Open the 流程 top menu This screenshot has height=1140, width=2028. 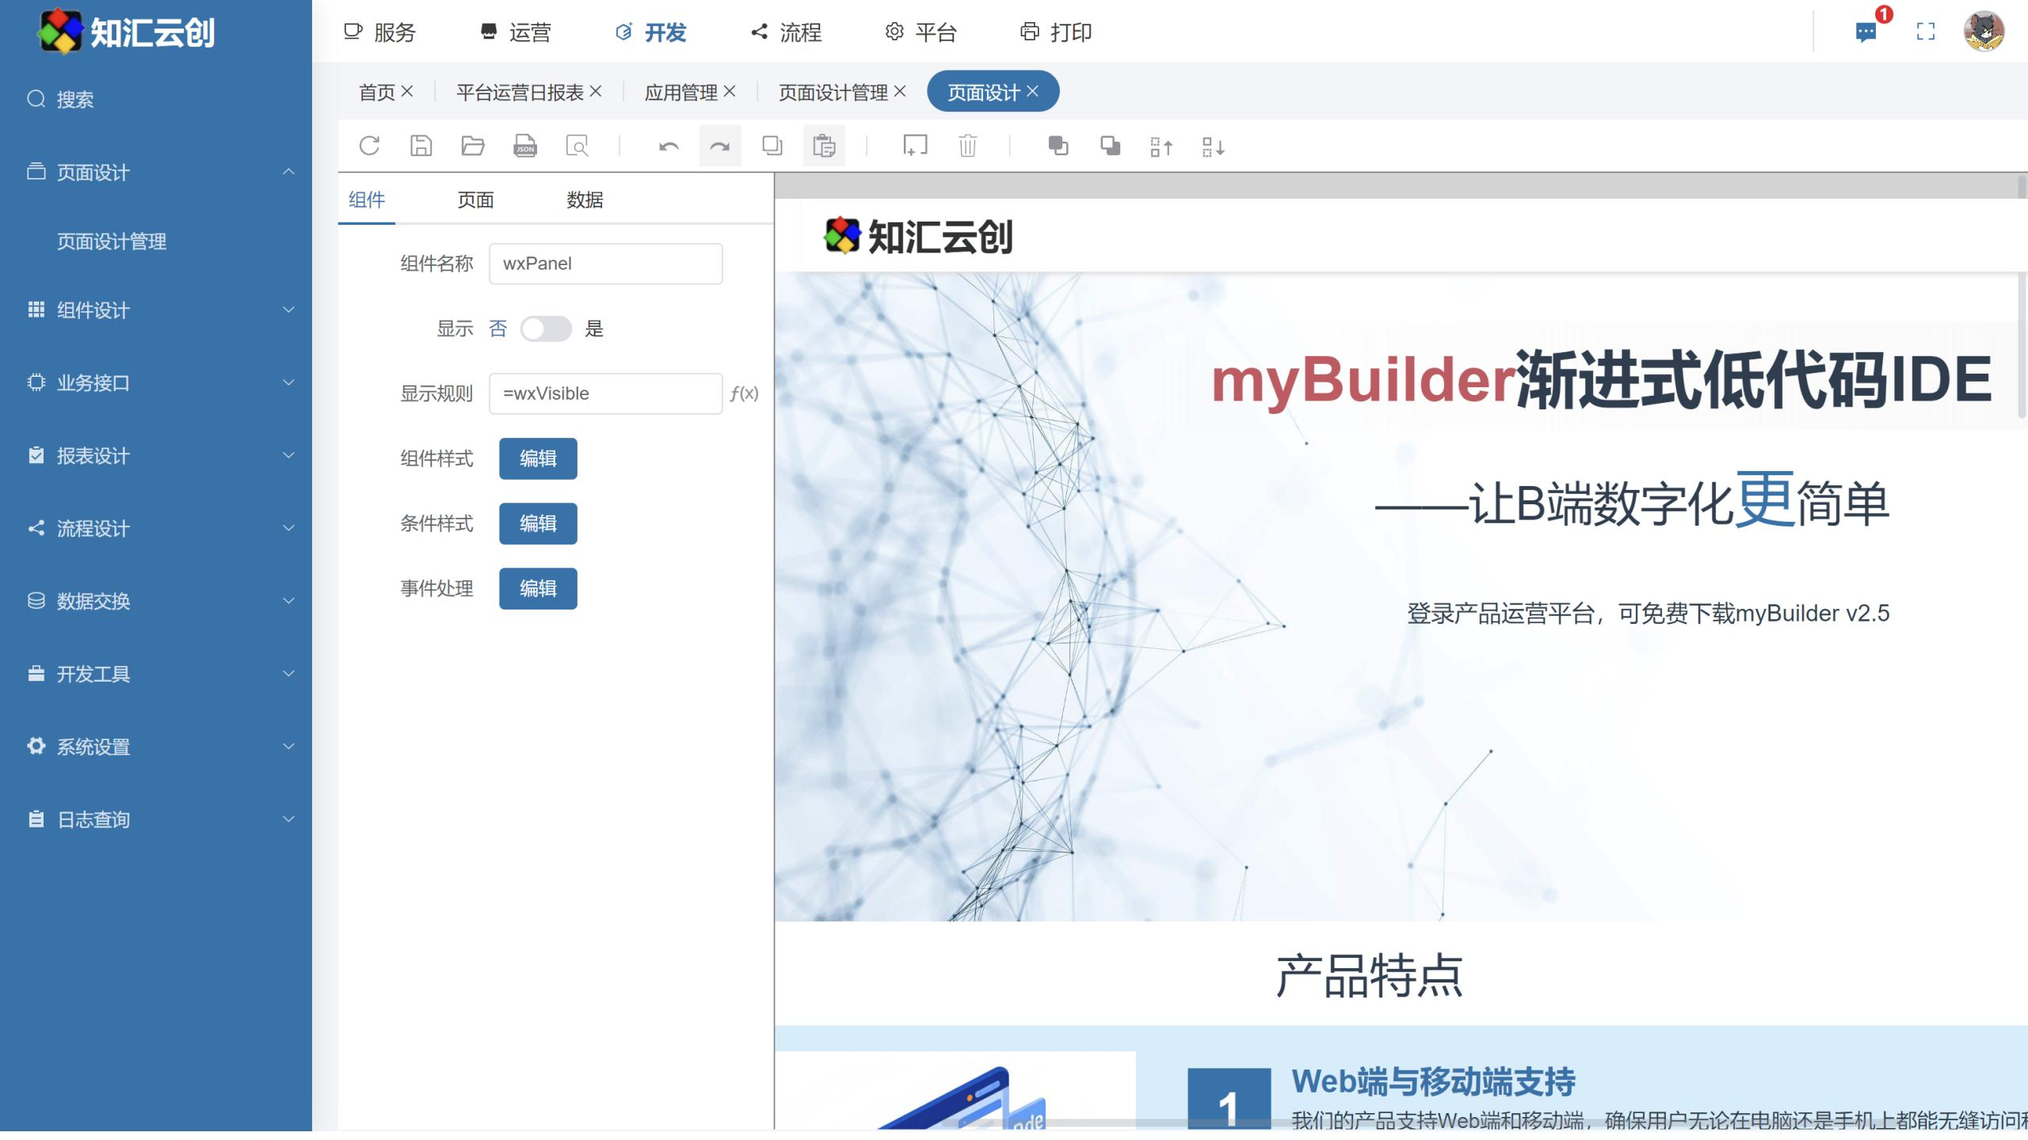(x=787, y=32)
